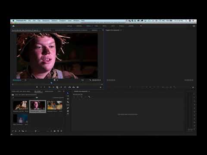The image size is (207, 155).
Task: Mark In point in the Source monitor
Action: [41, 87]
